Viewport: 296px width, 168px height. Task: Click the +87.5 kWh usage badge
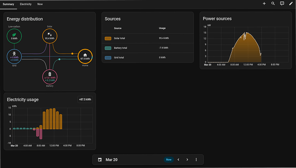tap(85, 99)
